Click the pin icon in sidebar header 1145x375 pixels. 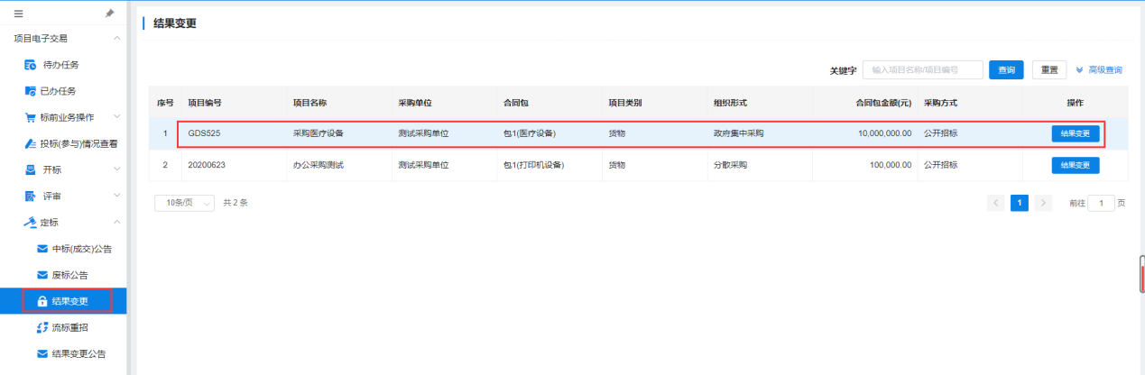[110, 14]
